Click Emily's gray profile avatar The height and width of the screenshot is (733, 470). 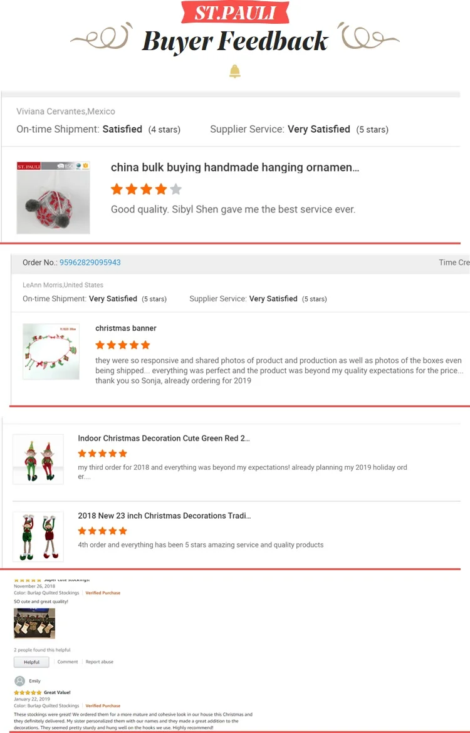click(x=19, y=681)
